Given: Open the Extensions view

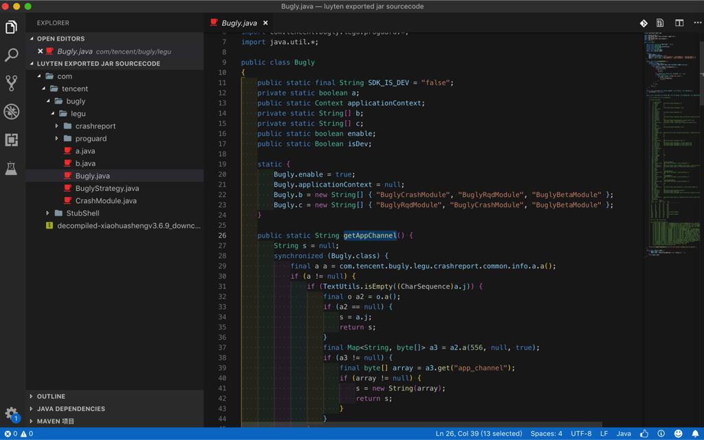Looking at the screenshot, I should [x=12, y=140].
